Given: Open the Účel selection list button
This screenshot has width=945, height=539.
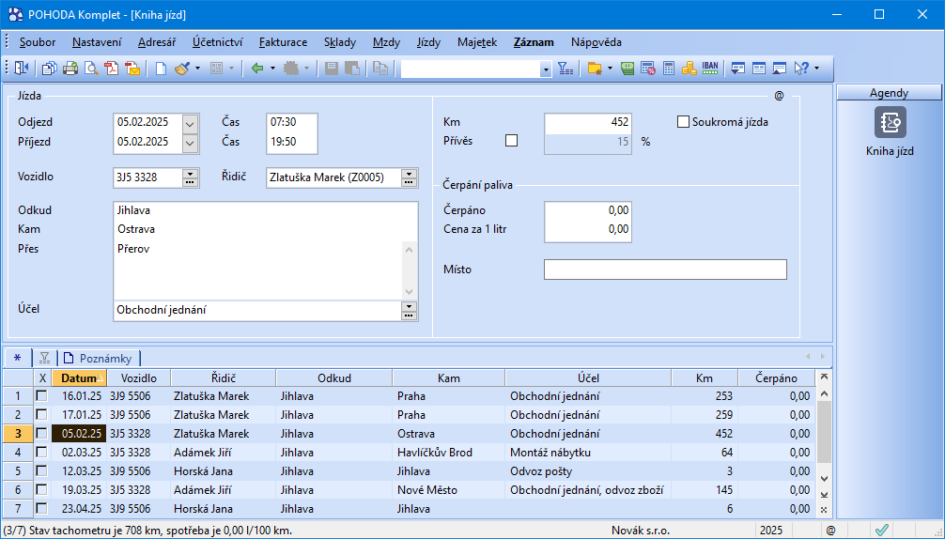Looking at the screenshot, I should pyautogui.click(x=409, y=311).
